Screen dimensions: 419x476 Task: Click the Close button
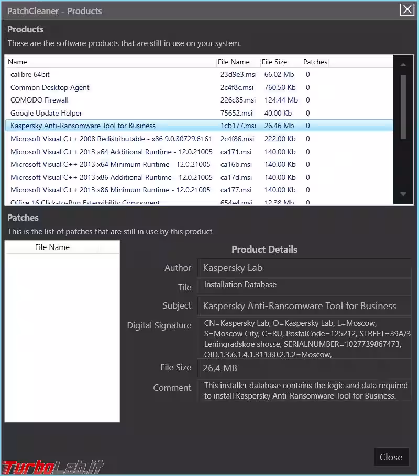point(390,457)
